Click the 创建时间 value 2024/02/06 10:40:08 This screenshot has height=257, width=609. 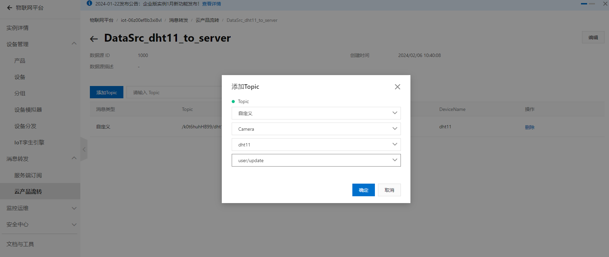419,55
